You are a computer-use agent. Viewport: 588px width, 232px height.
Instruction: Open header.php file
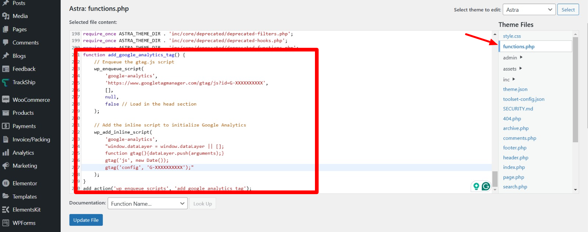[516, 158]
